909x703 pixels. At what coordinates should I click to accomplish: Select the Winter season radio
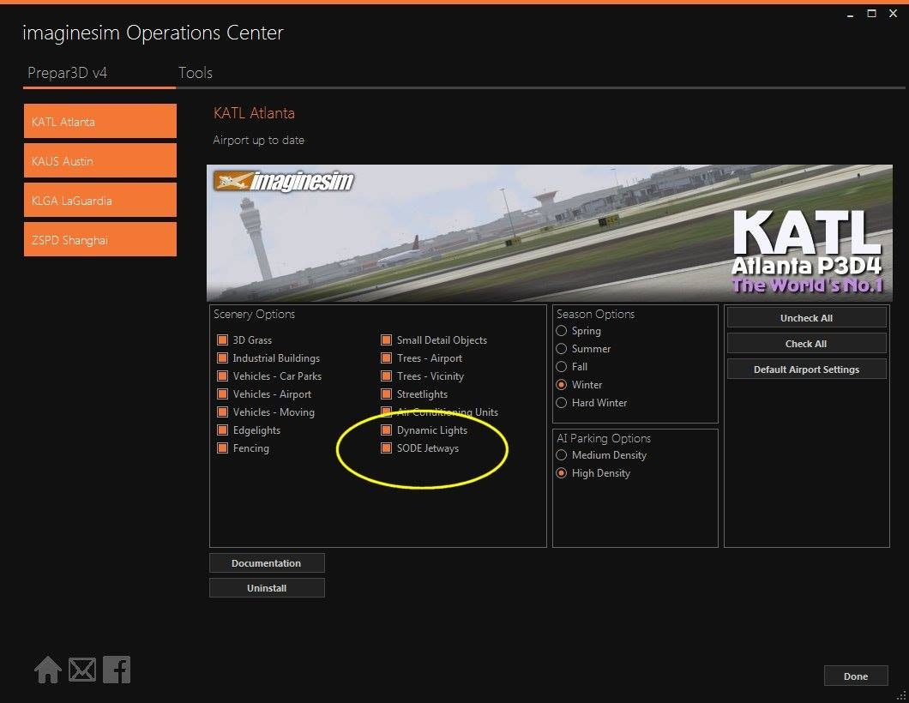(561, 384)
